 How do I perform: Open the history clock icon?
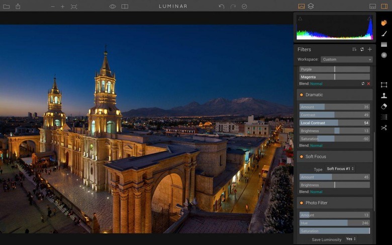click(x=245, y=7)
